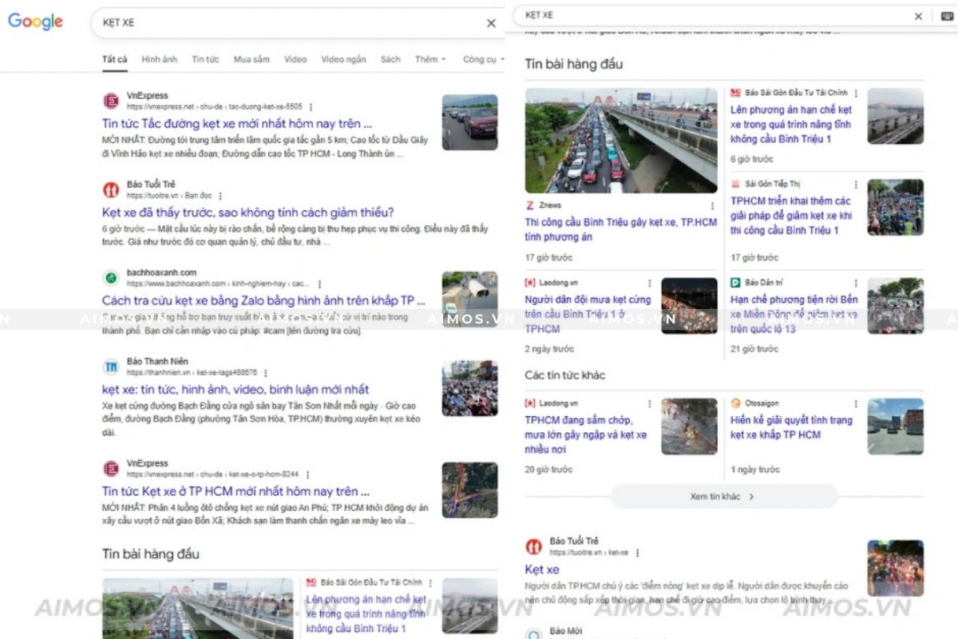Click flooded street thumbnail of TPHCM sấm chớp story
This screenshot has height=639, width=958.
pyautogui.click(x=690, y=427)
